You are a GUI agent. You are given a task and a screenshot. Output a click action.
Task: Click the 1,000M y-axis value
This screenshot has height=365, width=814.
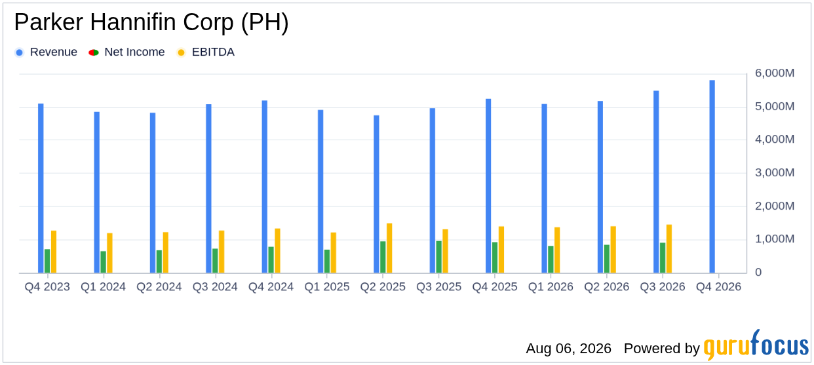pyautogui.click(x=775, y=239)
